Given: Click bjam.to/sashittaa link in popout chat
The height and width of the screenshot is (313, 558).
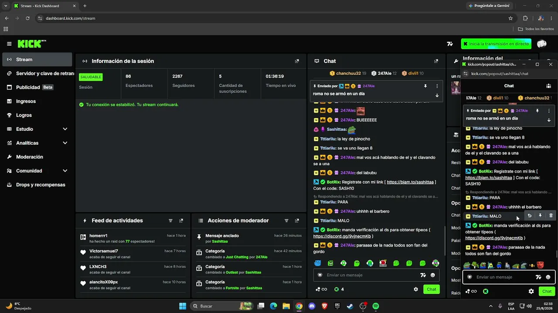Looking at the screenshot, I should (489, 178).
